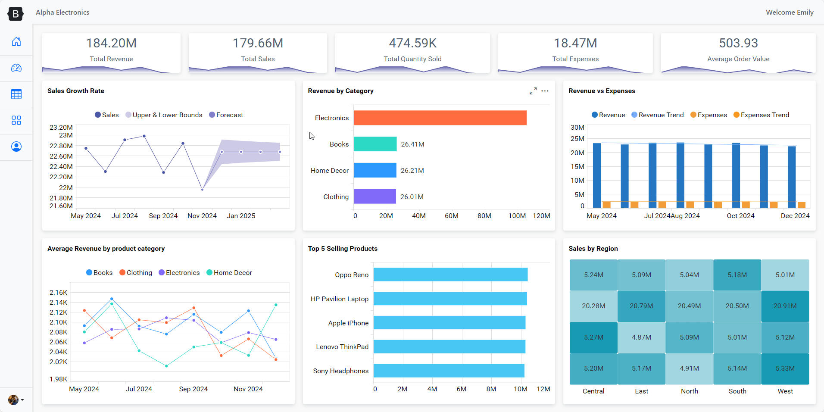Open Revenue by Category more options menu
The height and width of the screenshot is (412, 824).
click(545, 91)
